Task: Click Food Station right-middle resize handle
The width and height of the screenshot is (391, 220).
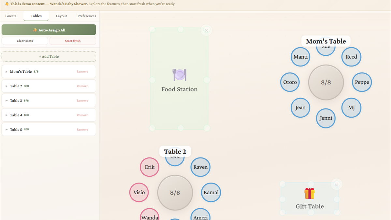Action: 207,80
